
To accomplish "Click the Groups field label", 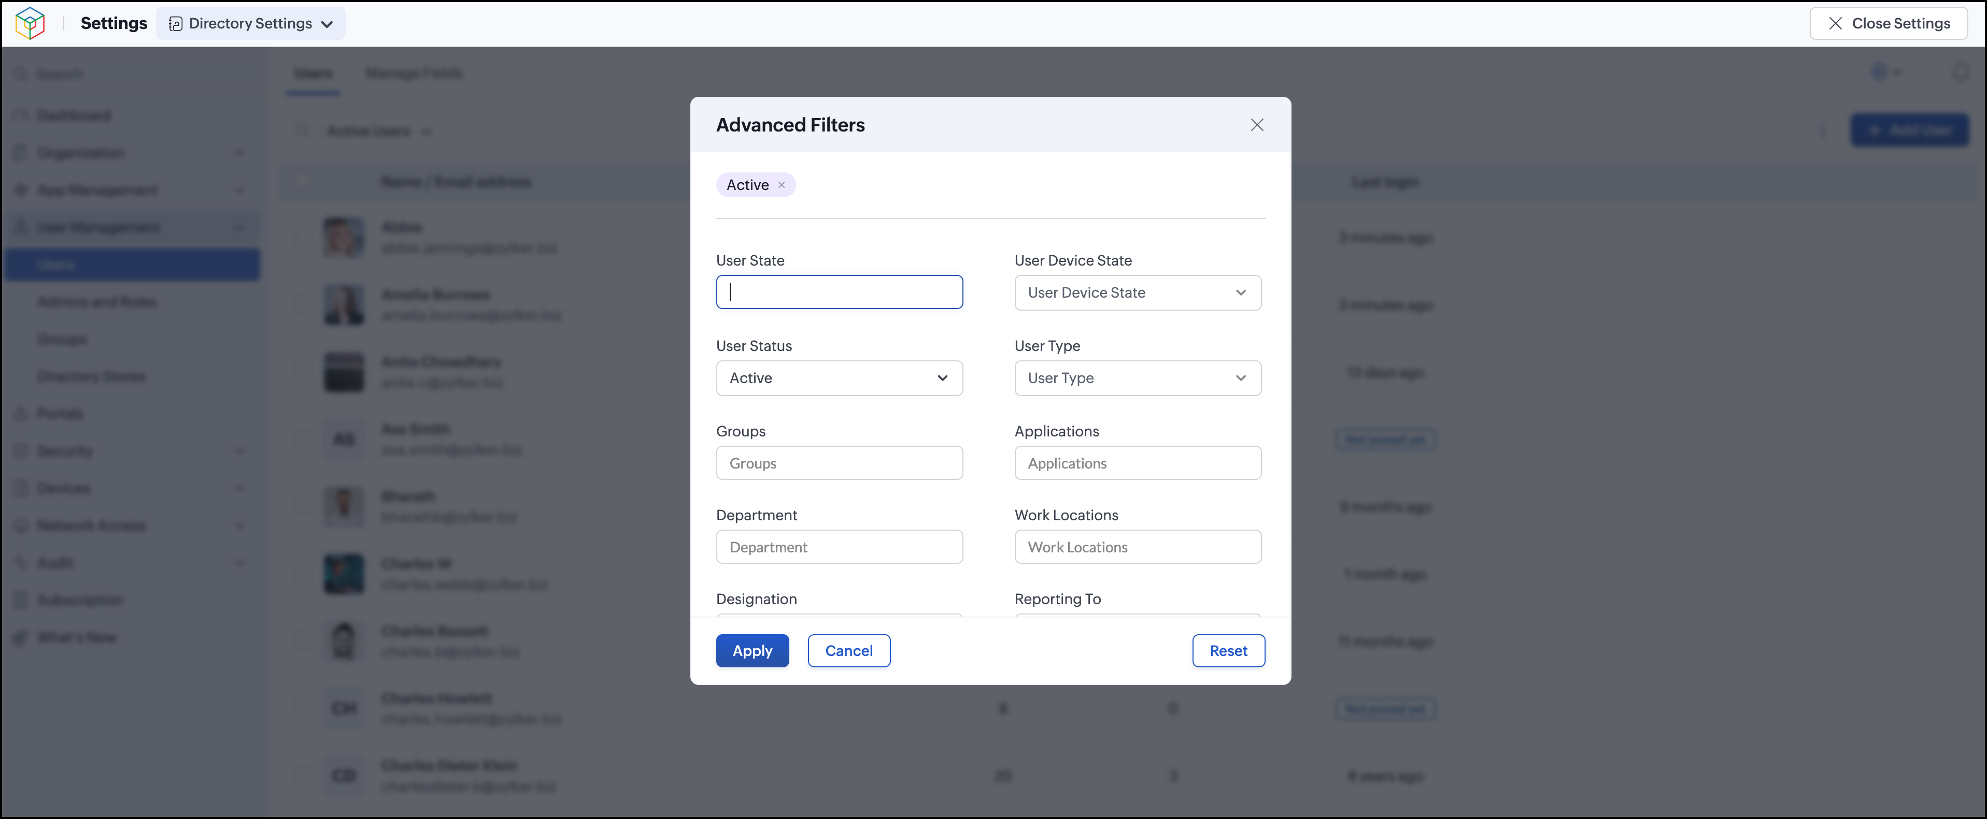I will tap(741, 431).
